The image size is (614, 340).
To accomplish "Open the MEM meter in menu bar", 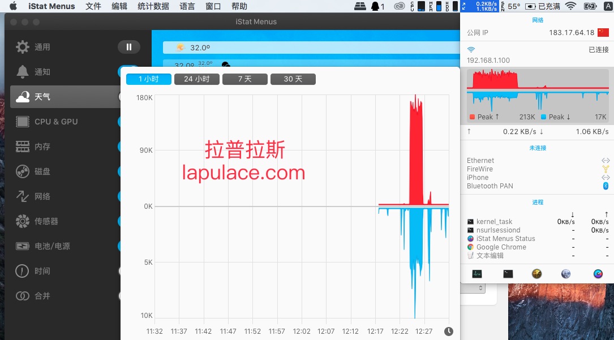I will (435, 6).
